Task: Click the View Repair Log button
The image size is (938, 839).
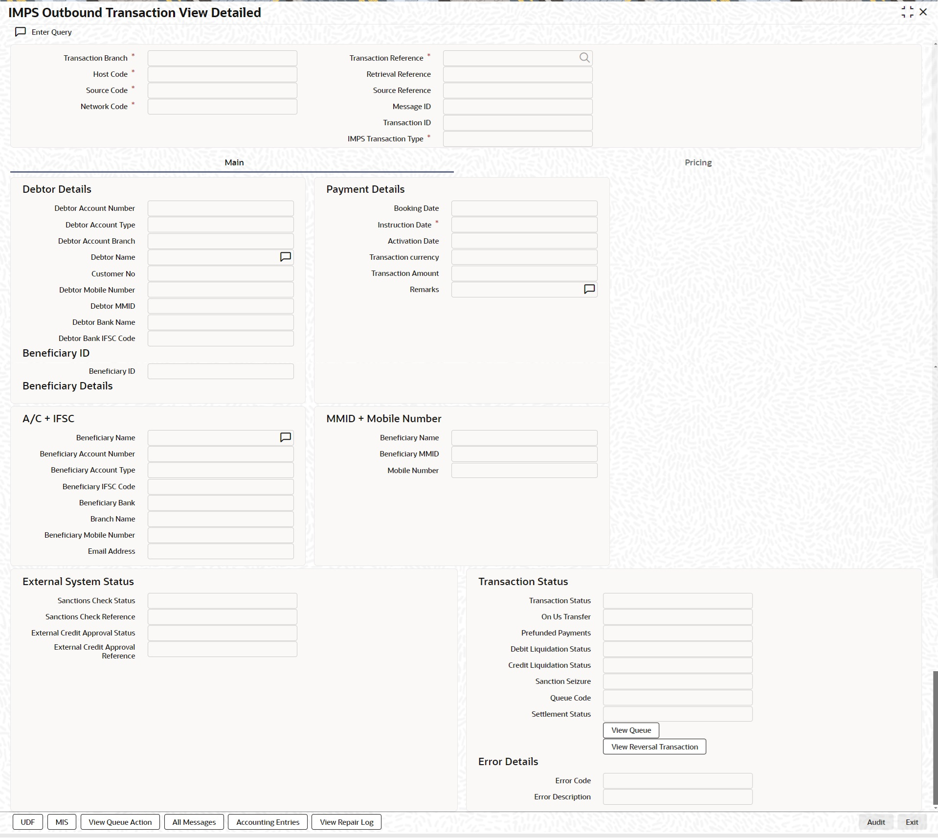Action: point(347,822)
